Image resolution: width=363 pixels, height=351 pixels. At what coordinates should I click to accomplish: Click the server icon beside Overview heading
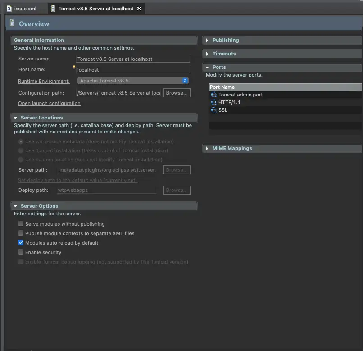pyautogui.click(x=12, y=23)
